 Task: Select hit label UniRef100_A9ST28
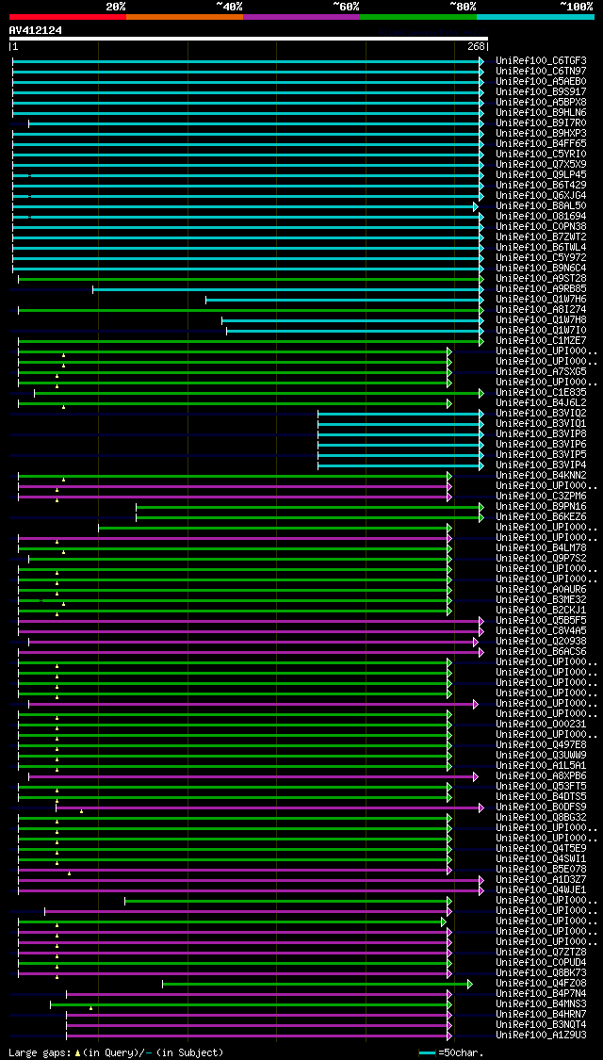pos(541,279)
